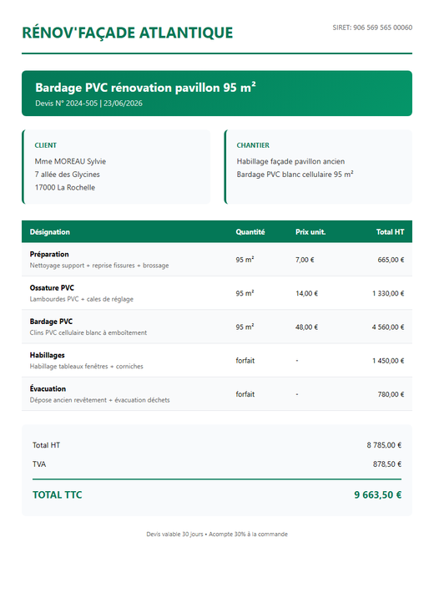Click the Devis N° 2024-505 date line
434x603 pixels.
pos(88,104)
